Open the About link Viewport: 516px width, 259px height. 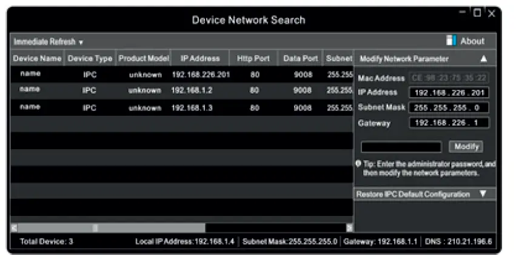pyautogui.click(x=472, y=41)
